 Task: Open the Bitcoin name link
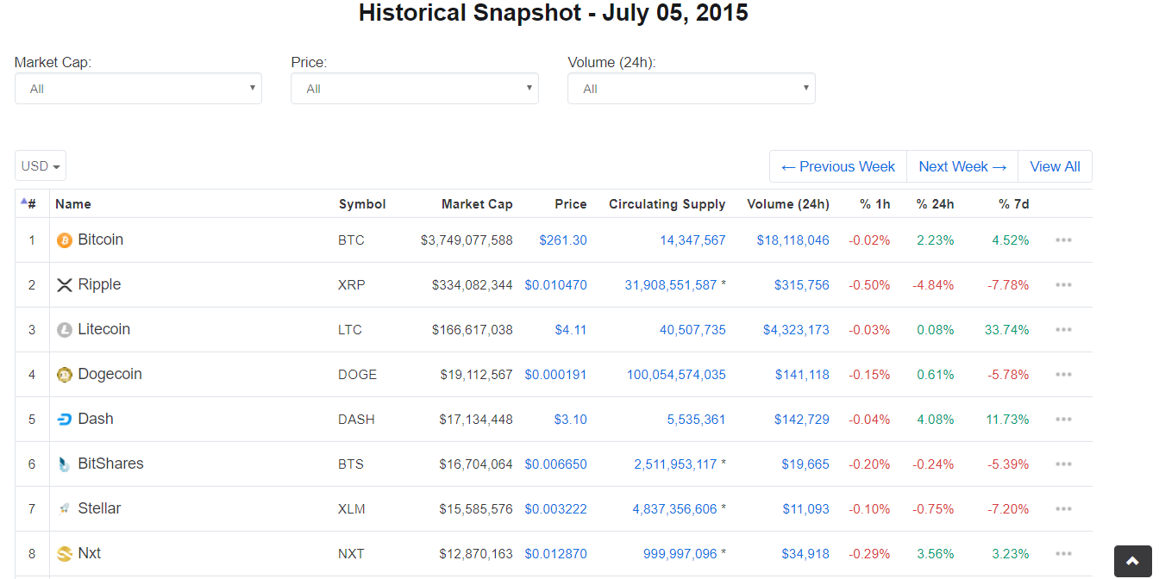click(x=101, y=240)
